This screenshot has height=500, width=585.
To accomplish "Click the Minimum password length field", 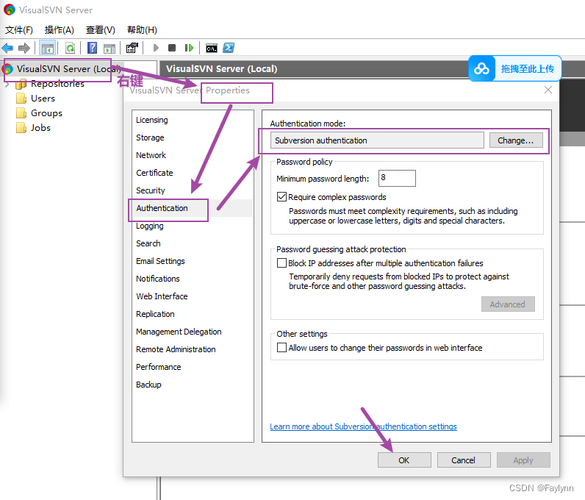I will coord(397,178).
